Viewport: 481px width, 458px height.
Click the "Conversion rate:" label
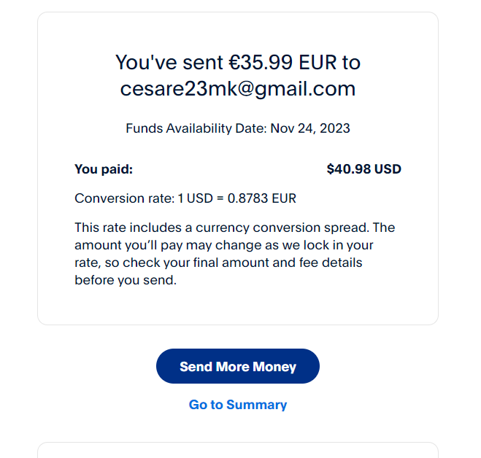point(124,198)
